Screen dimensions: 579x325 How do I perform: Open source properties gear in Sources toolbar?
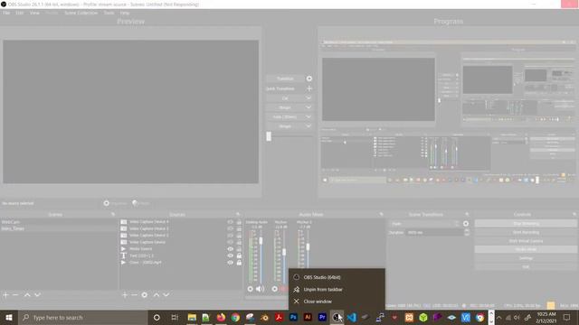click(x=145, y=295)
